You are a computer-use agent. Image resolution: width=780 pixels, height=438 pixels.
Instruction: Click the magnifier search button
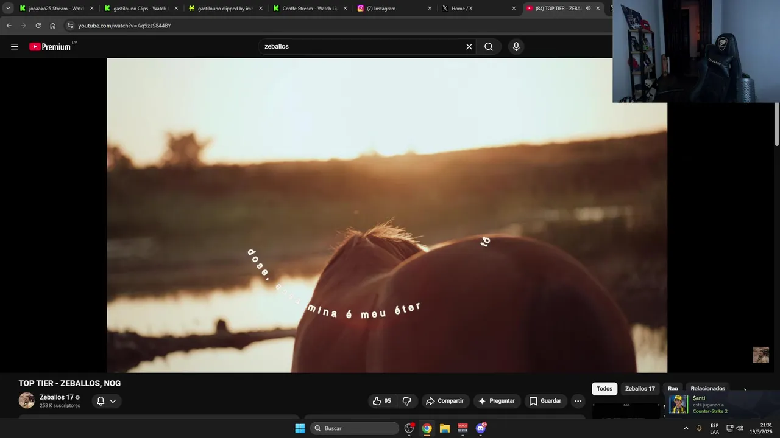click(x=489, y=47)
